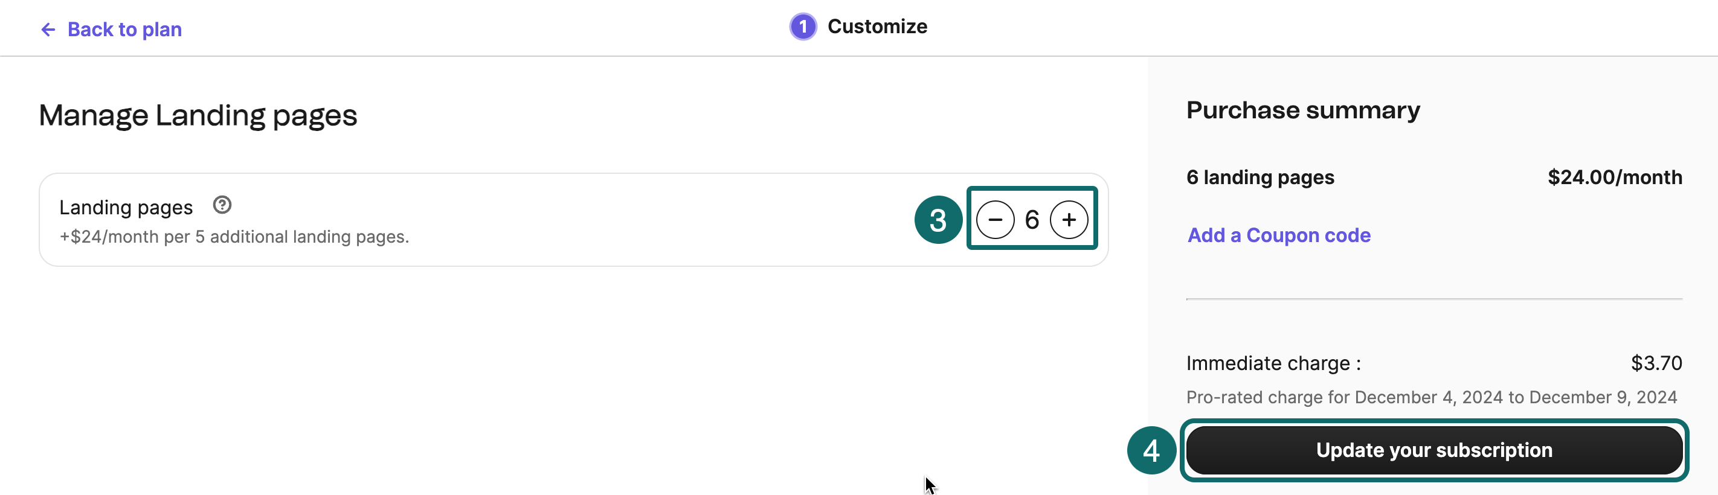Open the 'Add a Coupon code' link
This screenshot has height=495, width=1718.
pyautogui.click(x=1278, y=235)
